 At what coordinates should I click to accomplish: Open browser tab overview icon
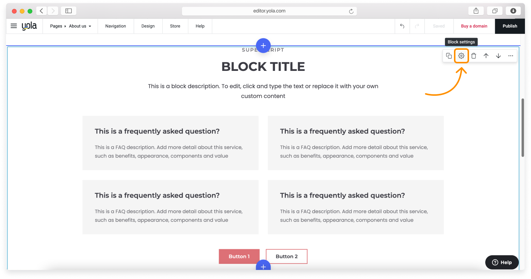(495, 11)
